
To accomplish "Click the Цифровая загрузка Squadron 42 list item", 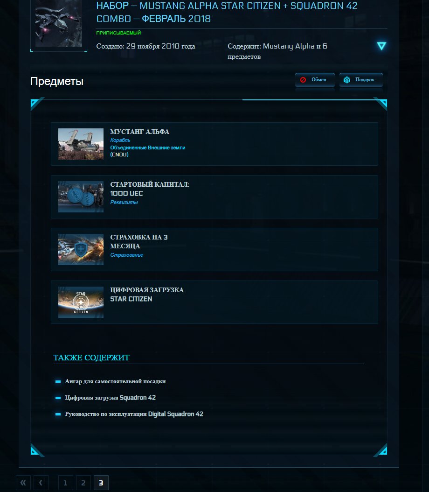I will click(x=110, y=398).
